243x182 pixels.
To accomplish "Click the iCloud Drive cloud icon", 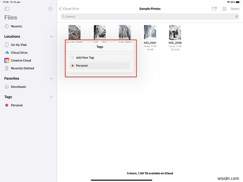I will pos(7,53).
